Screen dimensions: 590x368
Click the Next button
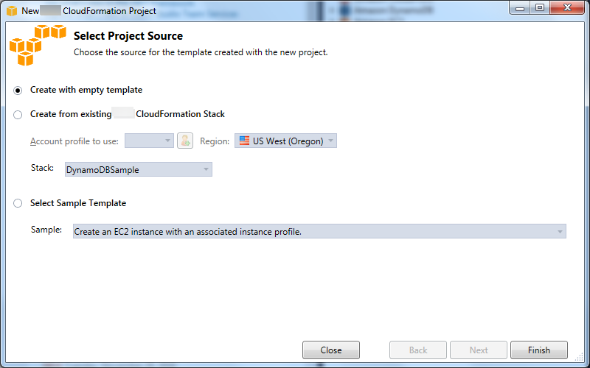[479, 350]
